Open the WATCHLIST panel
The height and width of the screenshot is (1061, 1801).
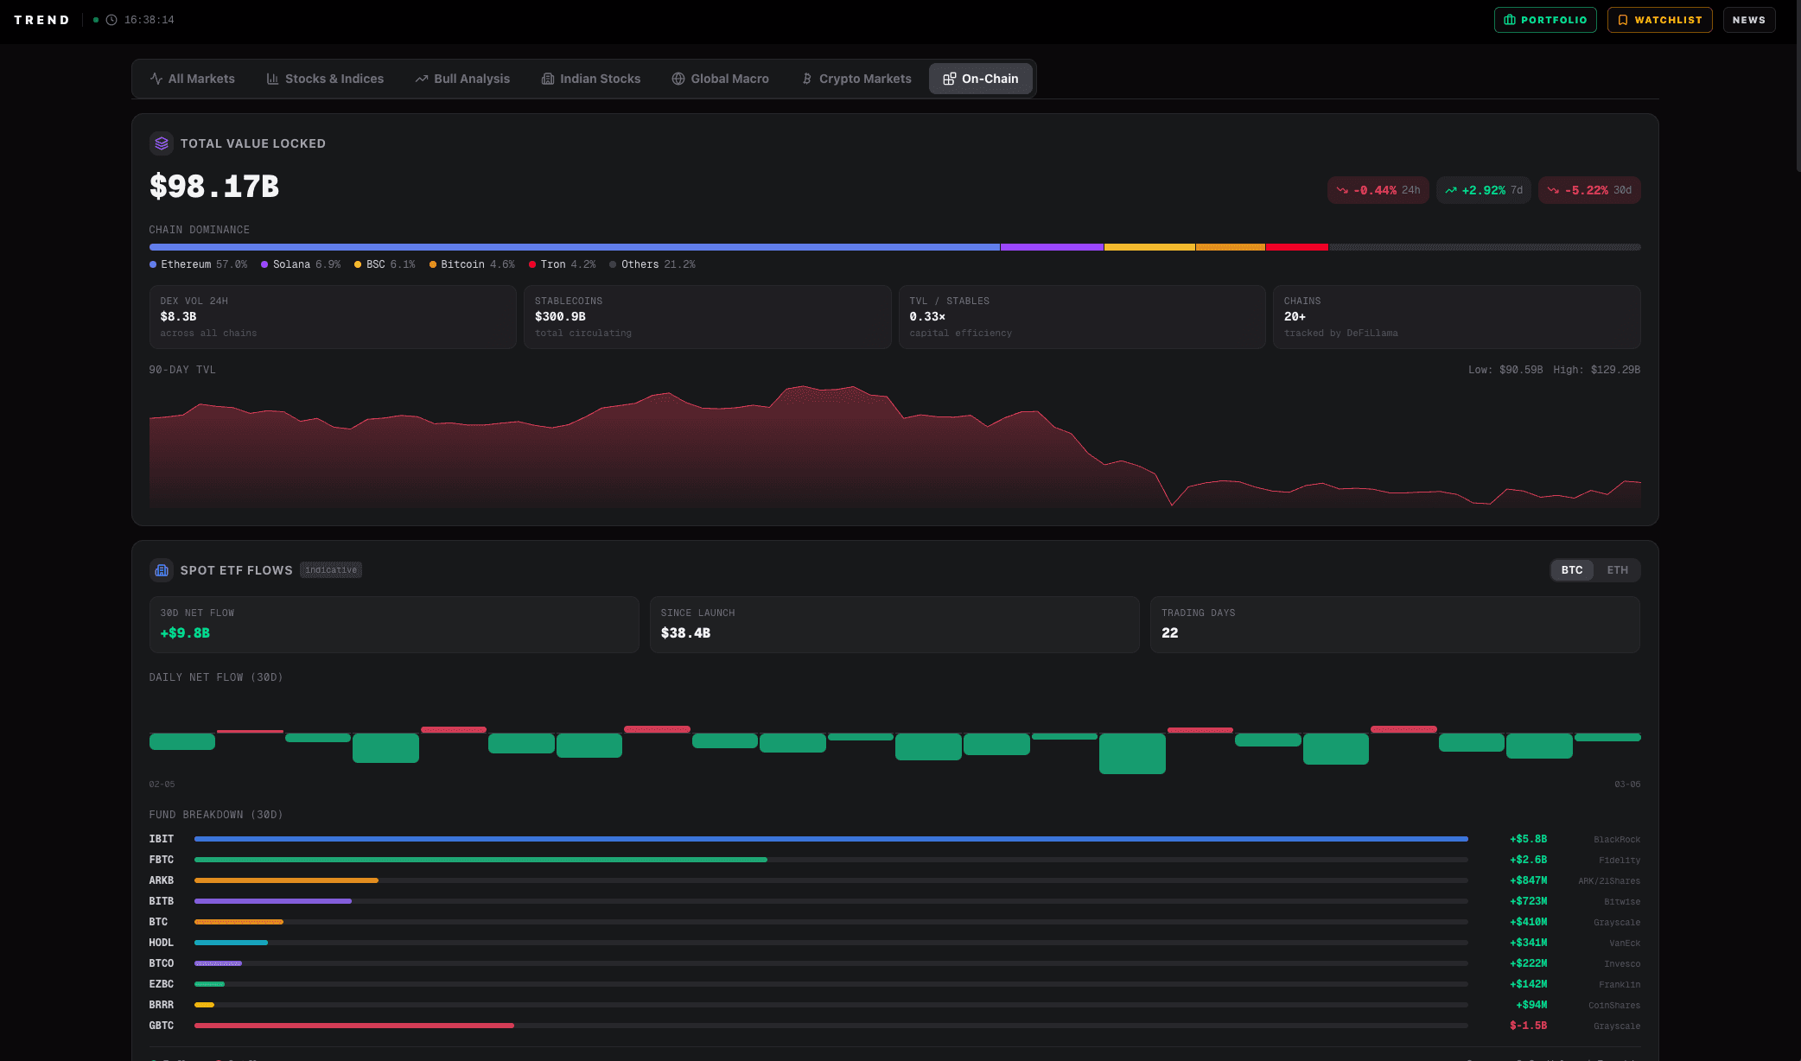coord(1658,19)
